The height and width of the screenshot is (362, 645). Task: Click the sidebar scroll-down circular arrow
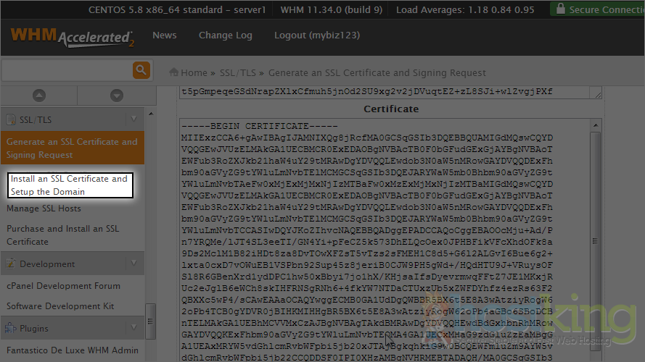coord(117,96)
